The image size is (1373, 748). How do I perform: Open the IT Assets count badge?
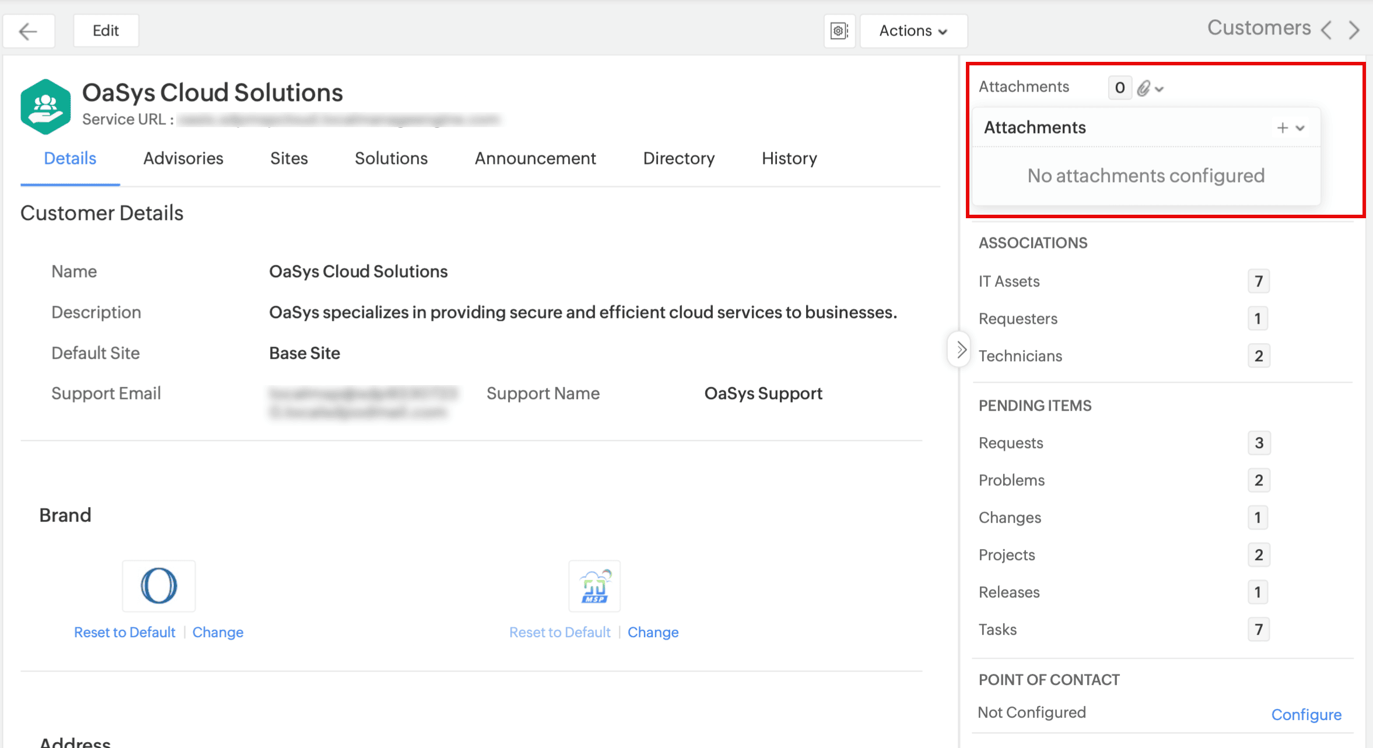1258,281
